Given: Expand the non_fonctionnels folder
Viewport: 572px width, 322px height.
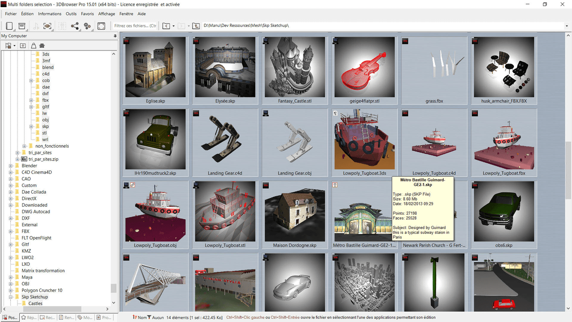Looking at the screenshot, I should pos(24,146).
